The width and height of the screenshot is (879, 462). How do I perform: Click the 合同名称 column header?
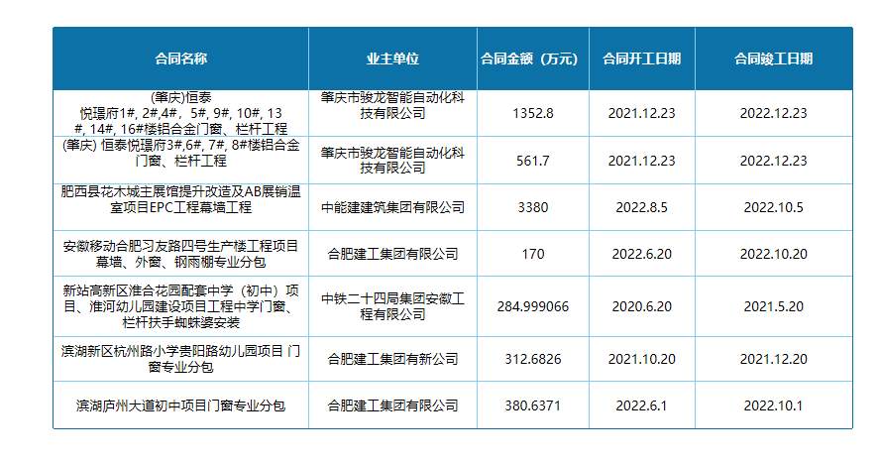click(181, 58)
